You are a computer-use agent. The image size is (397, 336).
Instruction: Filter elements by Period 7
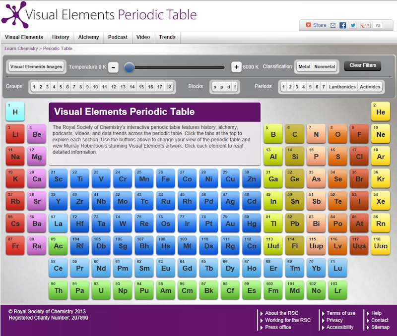[x=324, y=87]
